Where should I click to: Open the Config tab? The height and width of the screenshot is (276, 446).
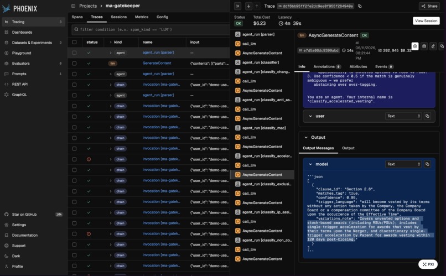(162, 17)
